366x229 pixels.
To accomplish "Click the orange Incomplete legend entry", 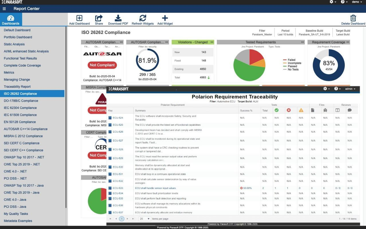I will tap(292, 63).
